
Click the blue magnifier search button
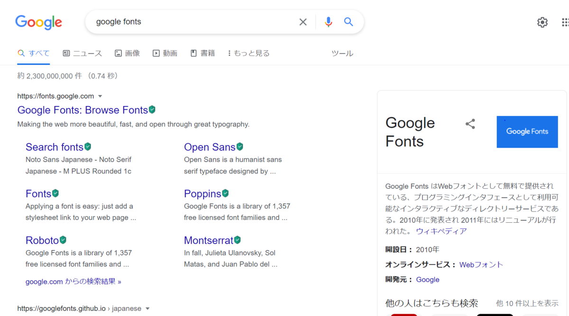pos(349,22)
